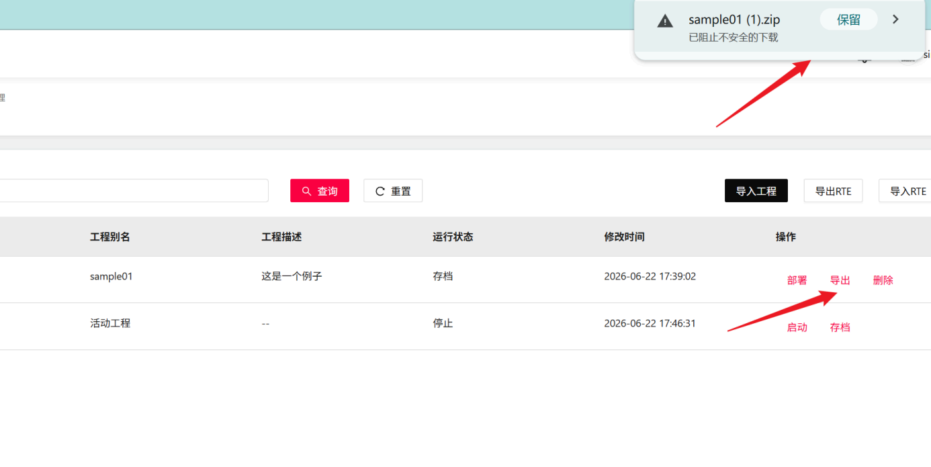Click timestamp 2026-06-22 17:46:31
931x467 pixels.
(x=650, y=323)
